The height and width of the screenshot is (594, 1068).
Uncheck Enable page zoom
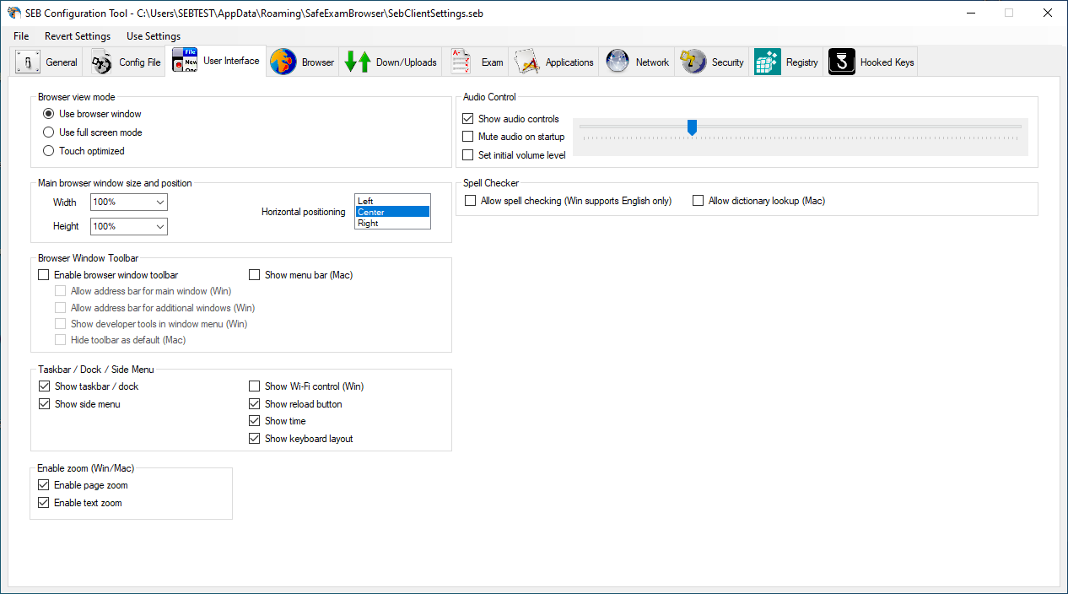click(x=44, y=485)
